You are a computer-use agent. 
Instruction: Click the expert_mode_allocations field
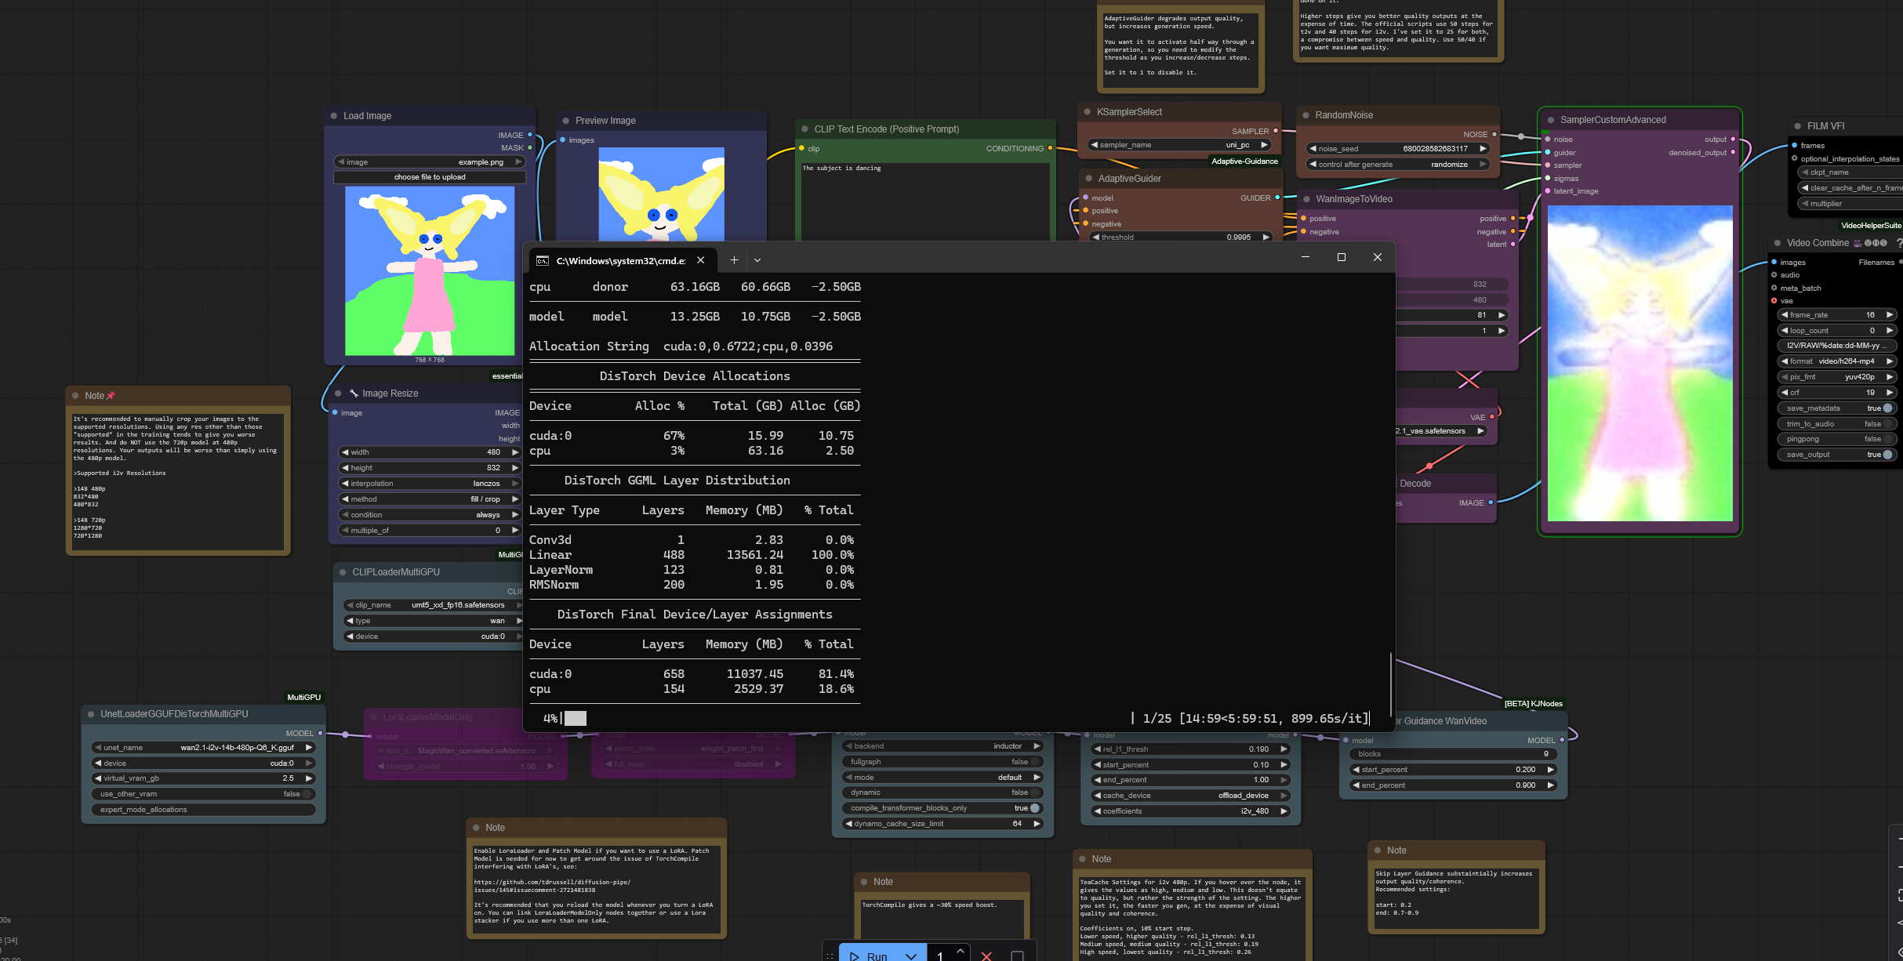click(x=204, y=810)
